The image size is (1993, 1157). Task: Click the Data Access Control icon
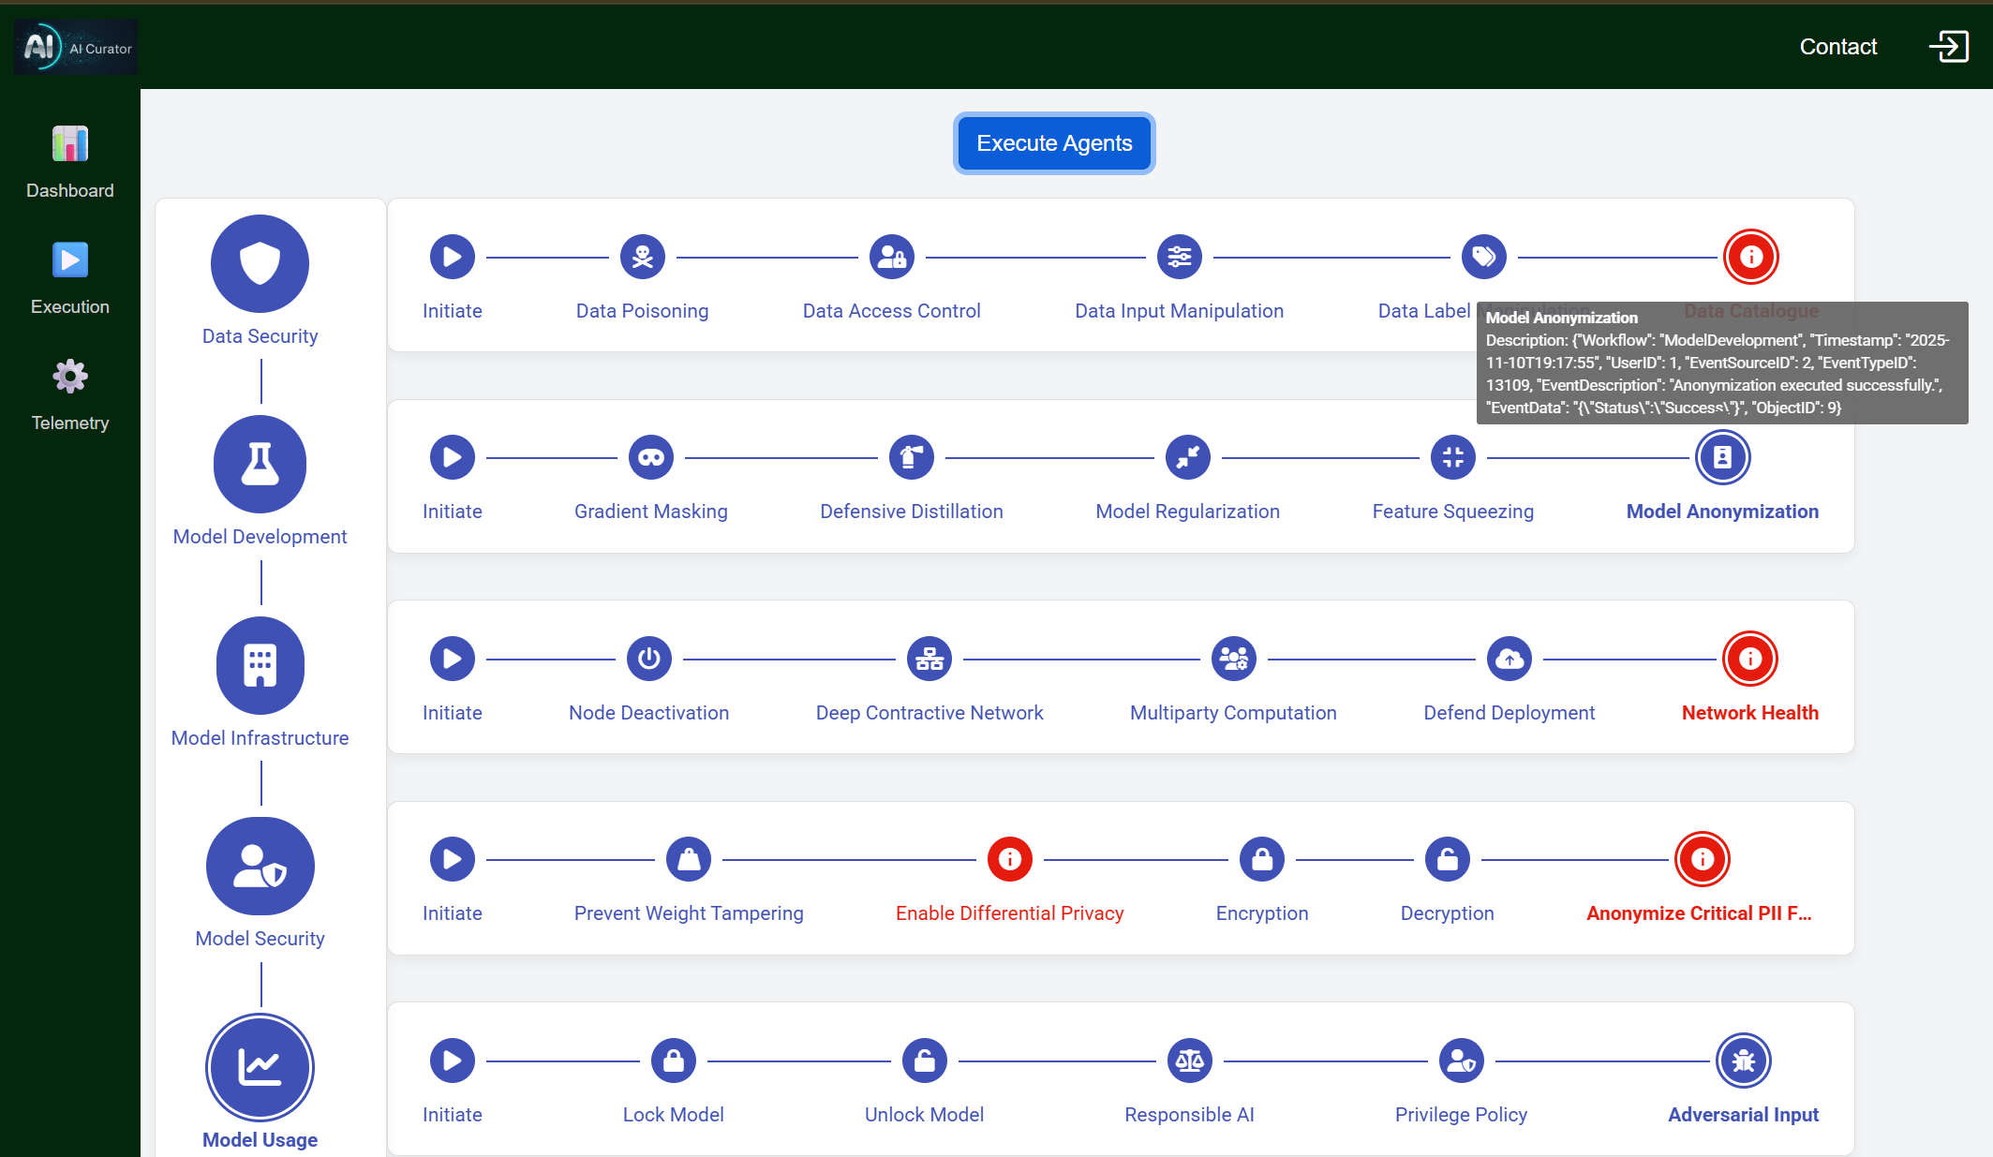click(891, 257)
